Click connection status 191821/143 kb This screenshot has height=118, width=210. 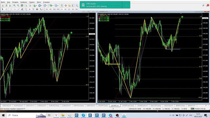198,109
